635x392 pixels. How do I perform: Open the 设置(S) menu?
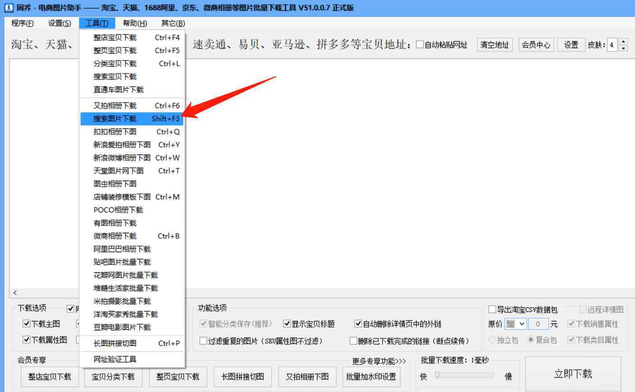[59, 23]
